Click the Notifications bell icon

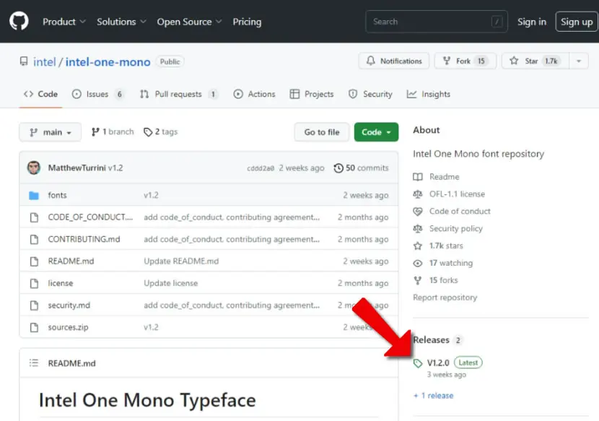tap(370, 61)
